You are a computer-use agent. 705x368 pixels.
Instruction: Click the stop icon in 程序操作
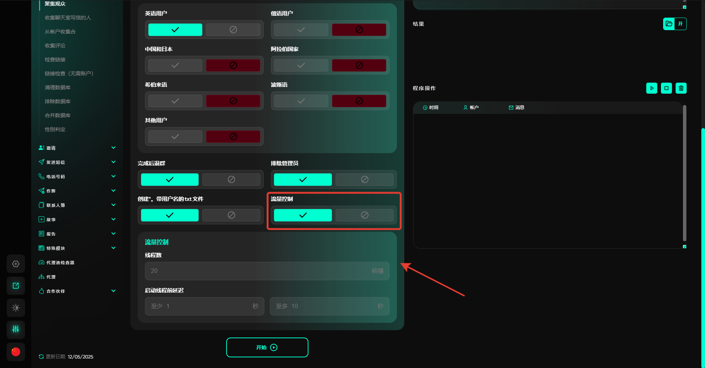(666, 88)
